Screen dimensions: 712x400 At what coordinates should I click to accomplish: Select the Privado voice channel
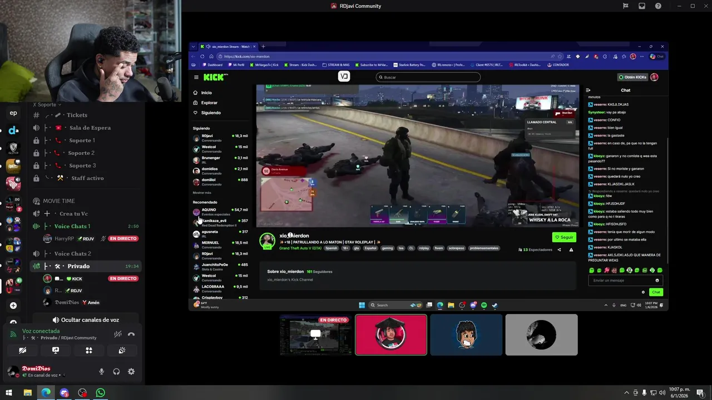point(85,266)
